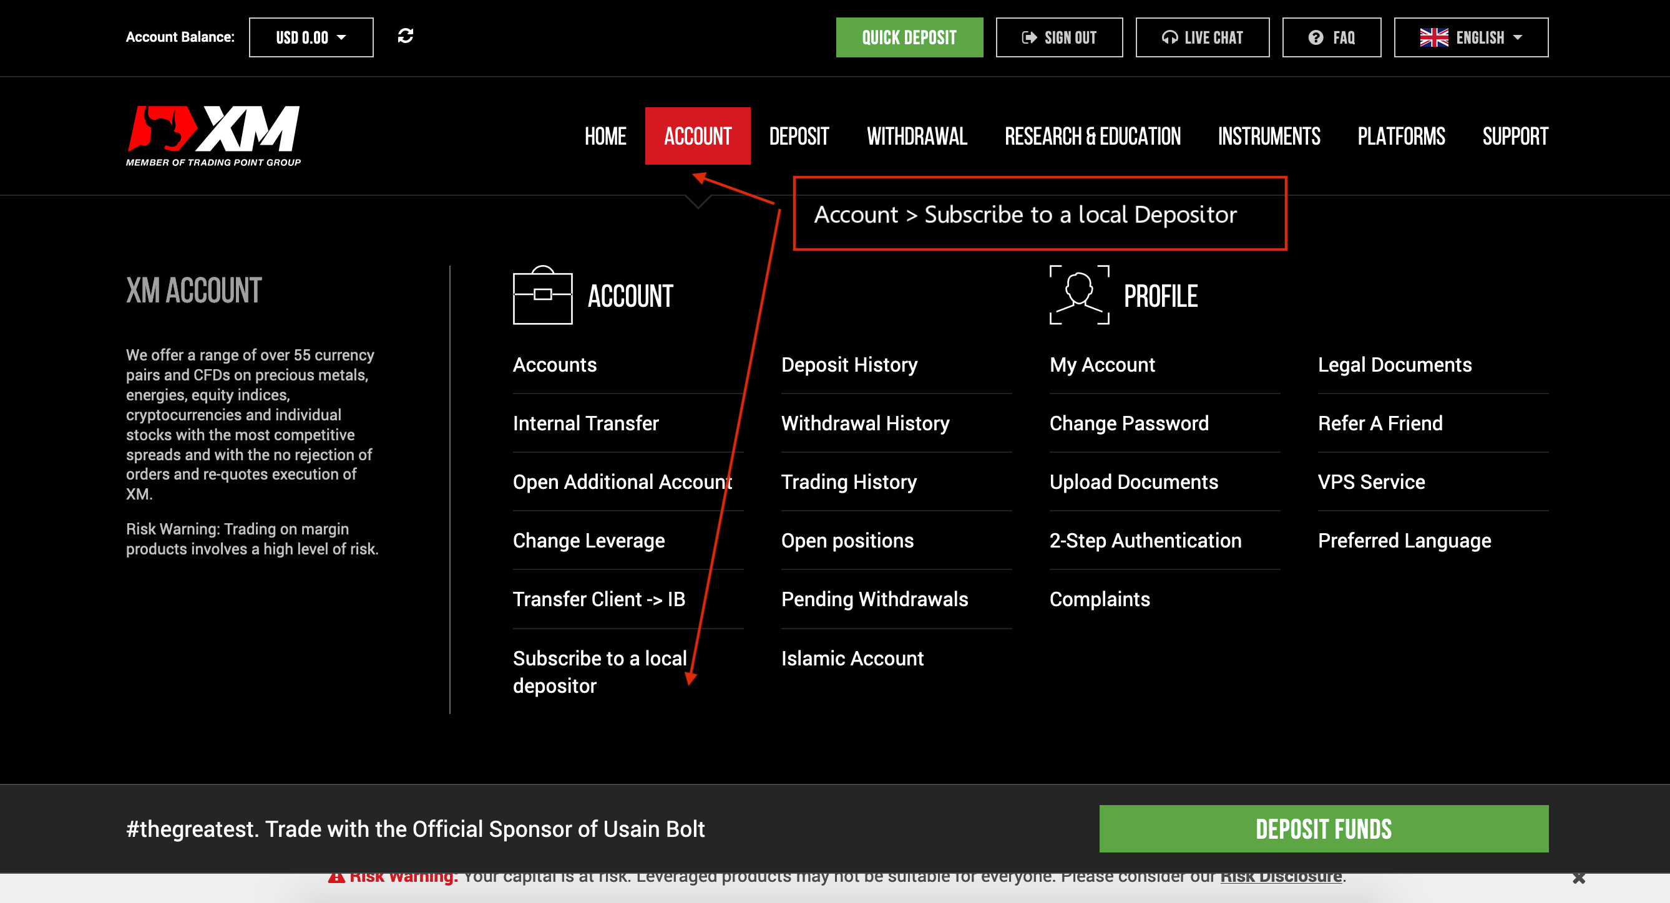This screenshot has width=1670, height=903.
Task: Open Subscribe to a local depositor
Action: (x=600, y=672)
